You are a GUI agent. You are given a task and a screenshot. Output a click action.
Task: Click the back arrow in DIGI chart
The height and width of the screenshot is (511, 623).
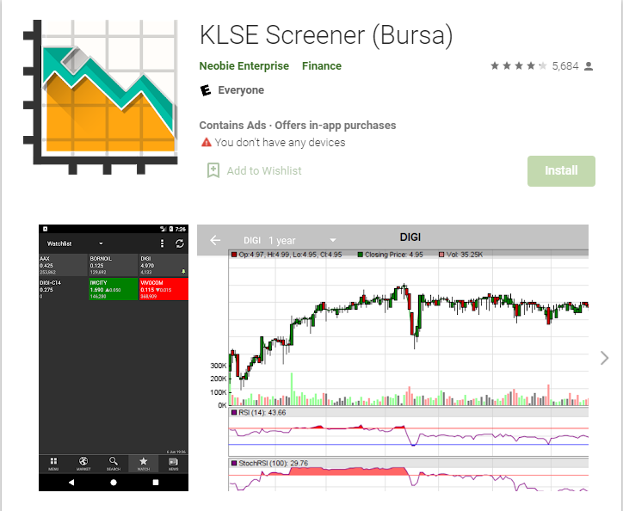click(215, 241)
